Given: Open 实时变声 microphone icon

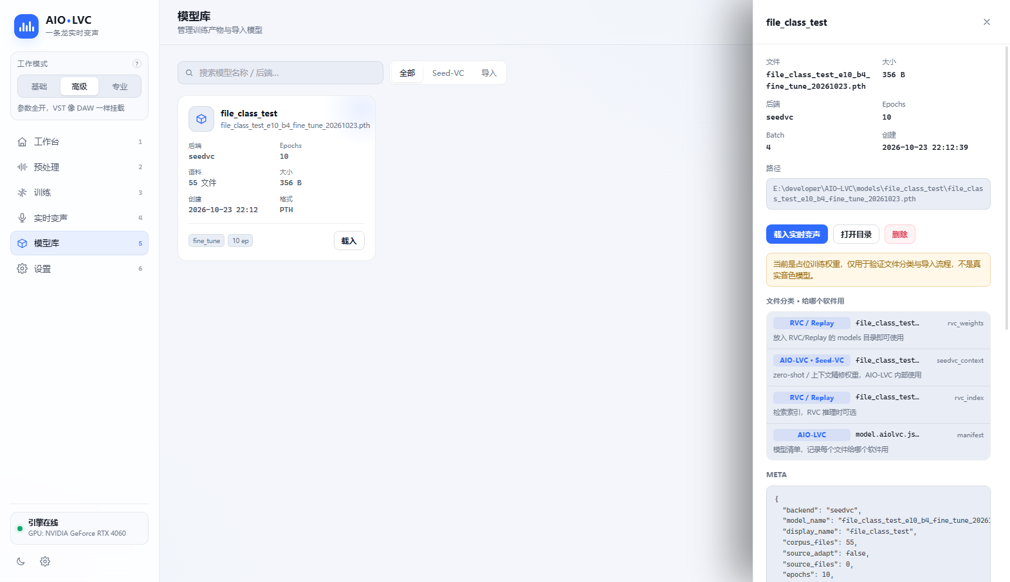Looking at the screenshot, I should point(22,218).
